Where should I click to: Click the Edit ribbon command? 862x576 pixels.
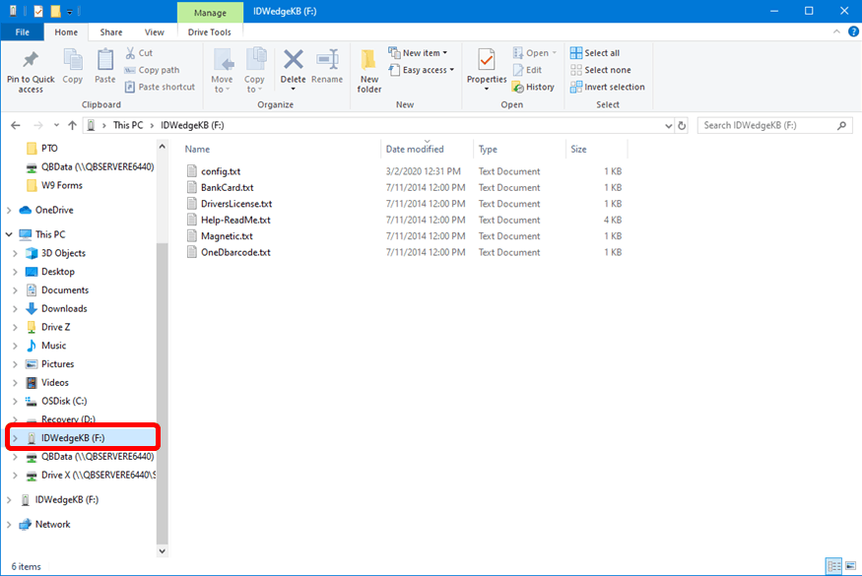coord(527,70)
